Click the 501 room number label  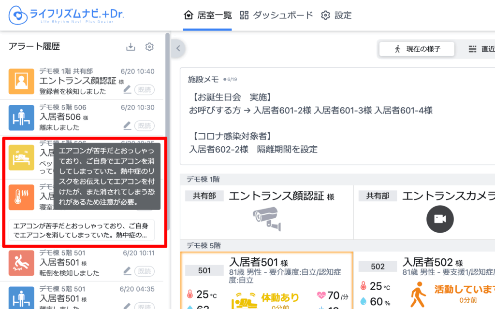click(204, 270)
